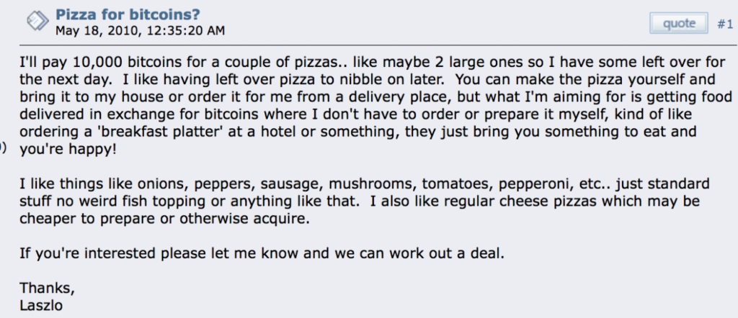Click the post message icon beside the title
This screenshot has height=318, width=738.
37,21
